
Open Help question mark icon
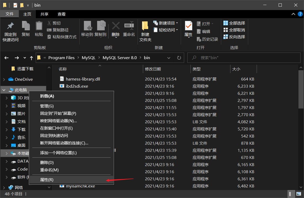(300, 14)
